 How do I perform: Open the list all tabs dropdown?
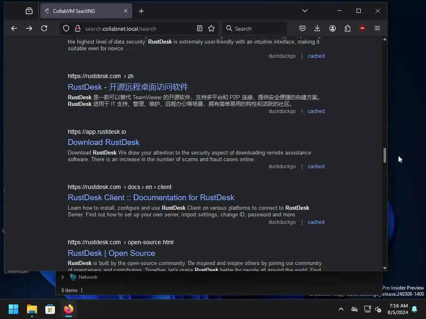coord(305,11)
